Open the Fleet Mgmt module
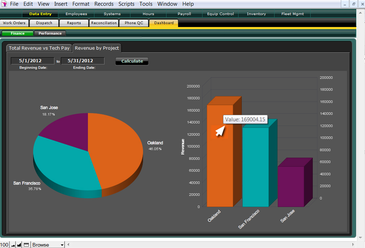The image size is (365, 248). 292,14
